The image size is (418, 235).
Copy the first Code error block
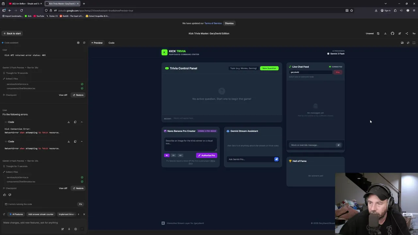pyautogui.click(x=75, y=122)
